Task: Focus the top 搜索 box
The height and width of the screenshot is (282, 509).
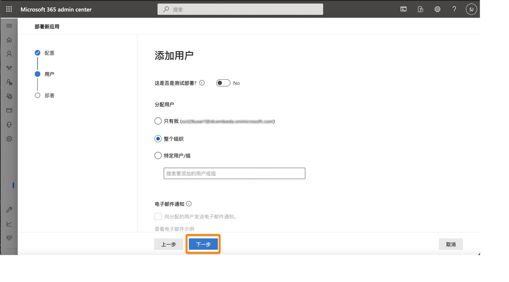Action: pos(240,9)
